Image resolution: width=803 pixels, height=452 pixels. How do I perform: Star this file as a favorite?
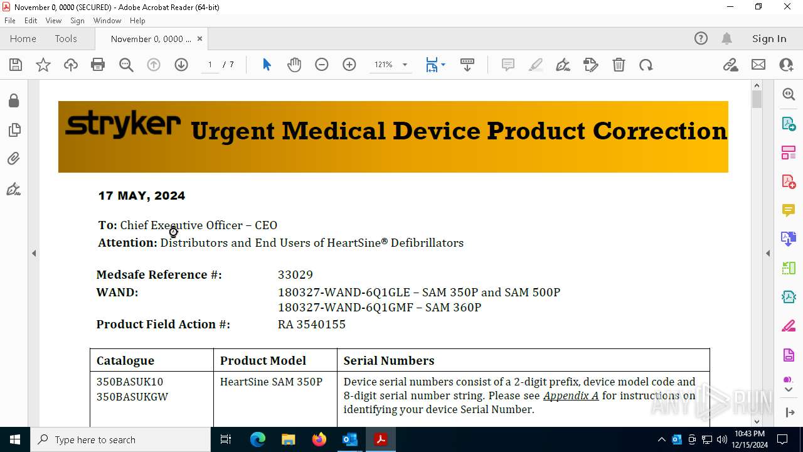(x=43, y=65)
